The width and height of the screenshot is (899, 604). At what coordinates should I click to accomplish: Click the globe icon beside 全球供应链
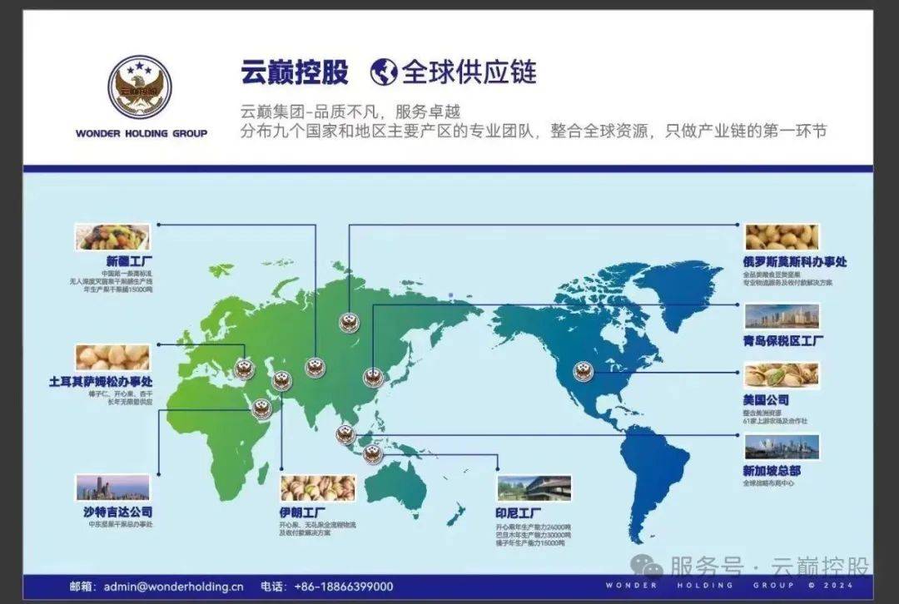pyautogui.click(x=384, y=72)
